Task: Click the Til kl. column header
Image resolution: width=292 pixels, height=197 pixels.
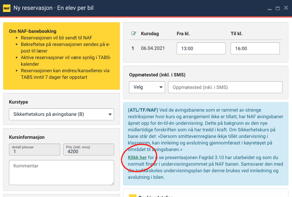Action: point(237,33)
